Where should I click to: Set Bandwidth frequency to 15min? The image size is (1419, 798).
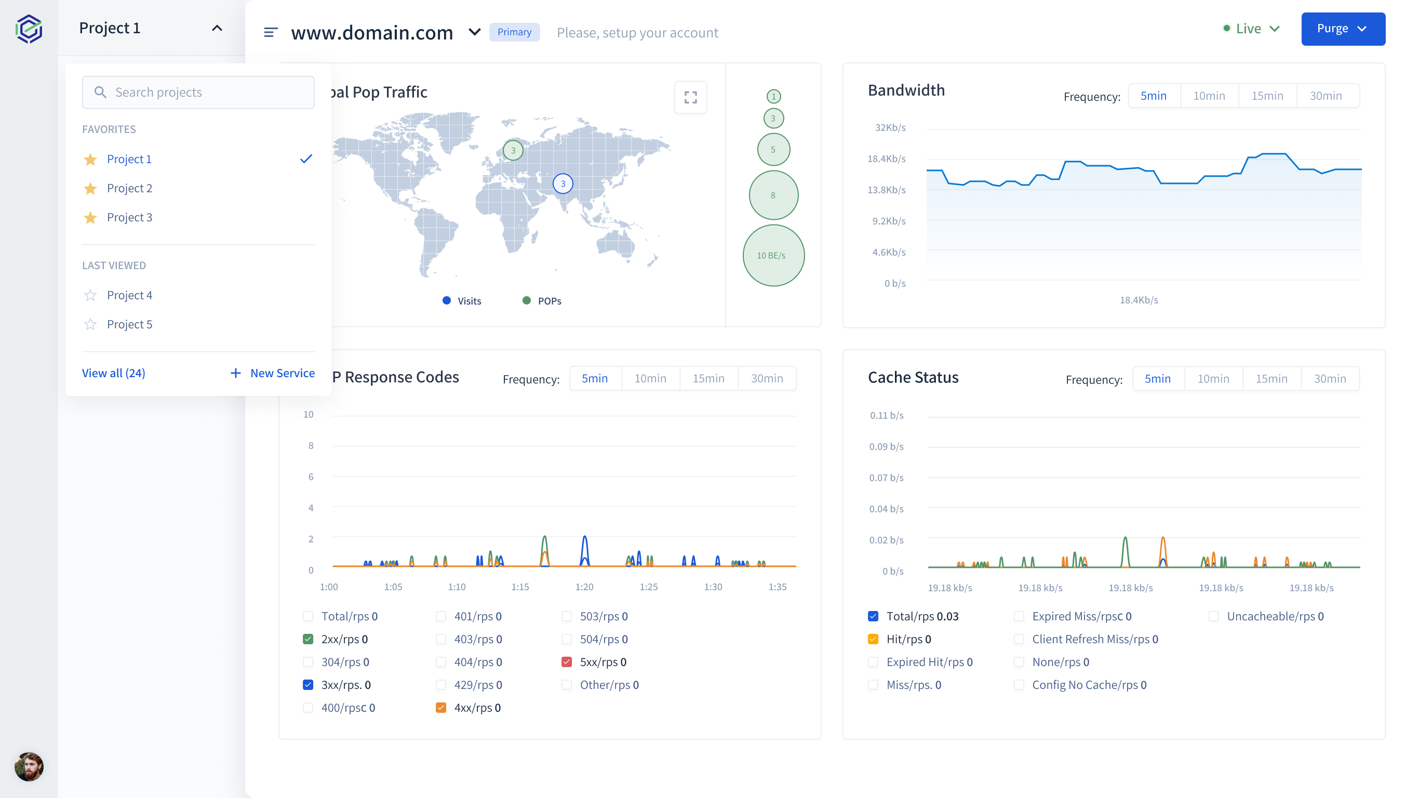pos(1267,96)
